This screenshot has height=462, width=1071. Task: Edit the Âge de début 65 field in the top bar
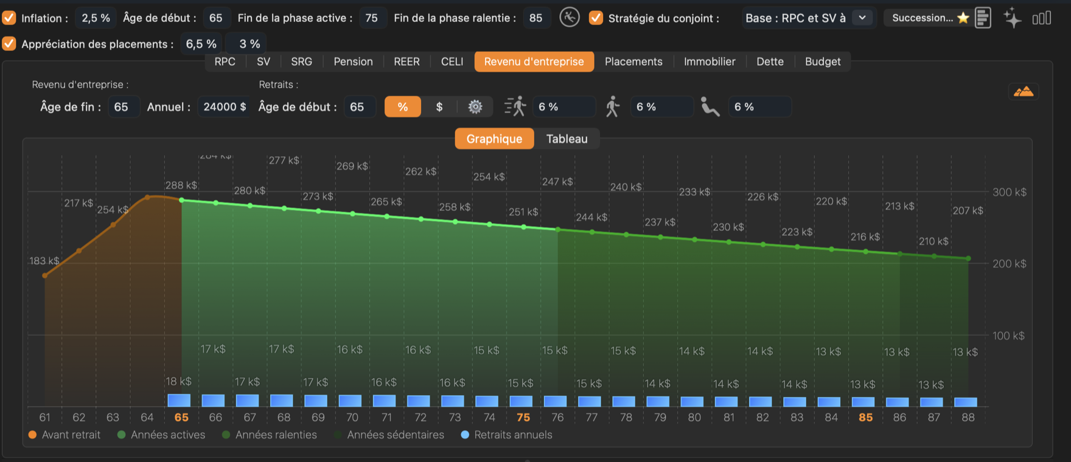[216, 18]
